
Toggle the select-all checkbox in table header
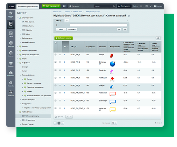tap(56, 43)
